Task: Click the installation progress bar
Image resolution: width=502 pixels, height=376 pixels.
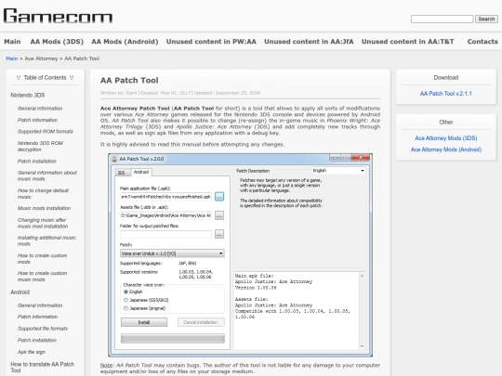Action: click(173, 338)
